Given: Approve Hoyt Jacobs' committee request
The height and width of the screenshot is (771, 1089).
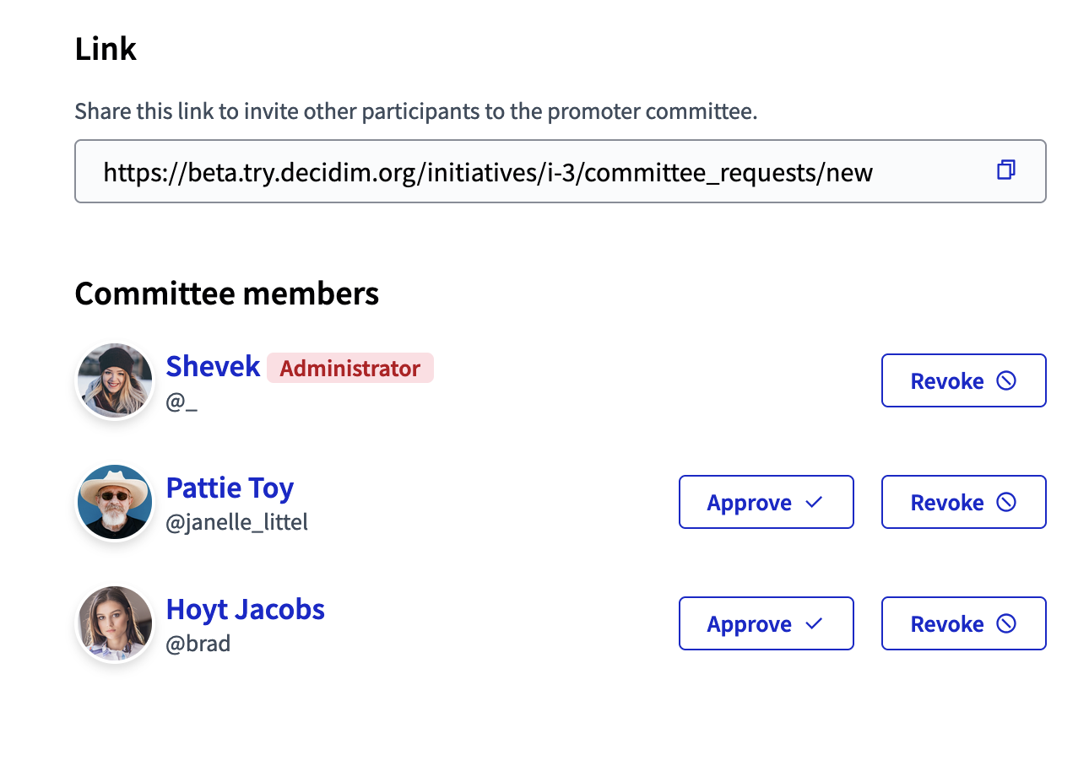Looking at the screenshot, I should point(766,623).
